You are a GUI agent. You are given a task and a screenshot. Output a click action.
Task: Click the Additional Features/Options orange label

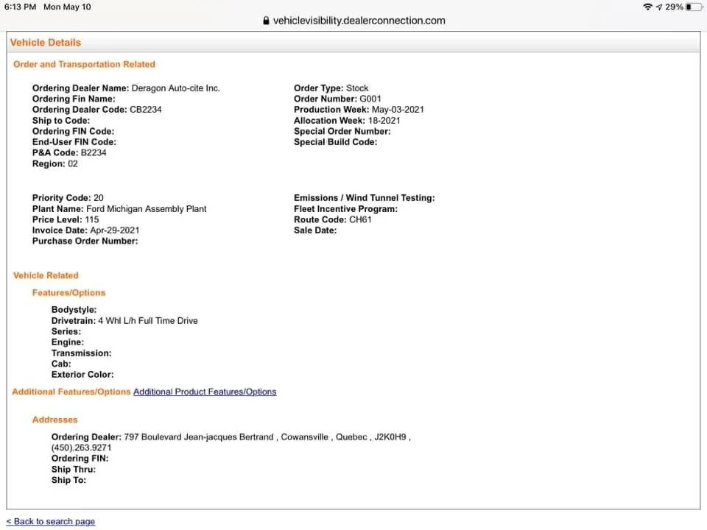tap(71, 392)
